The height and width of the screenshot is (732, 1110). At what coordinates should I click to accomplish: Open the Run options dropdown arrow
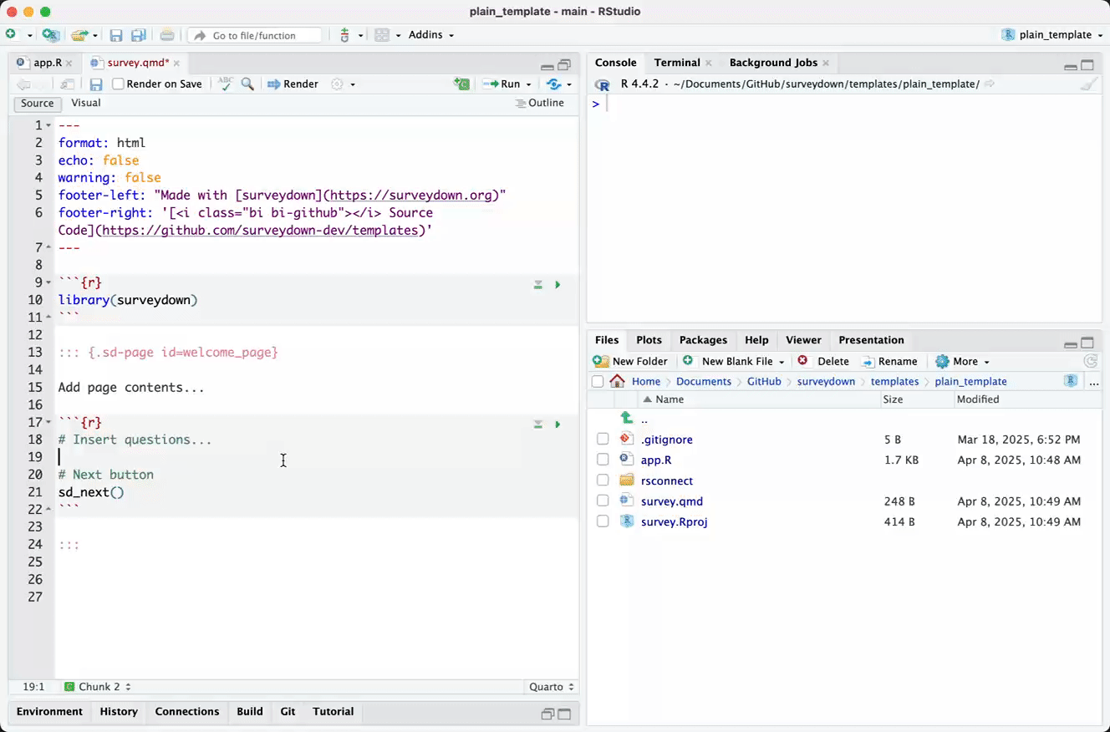(x=528, y=84)
